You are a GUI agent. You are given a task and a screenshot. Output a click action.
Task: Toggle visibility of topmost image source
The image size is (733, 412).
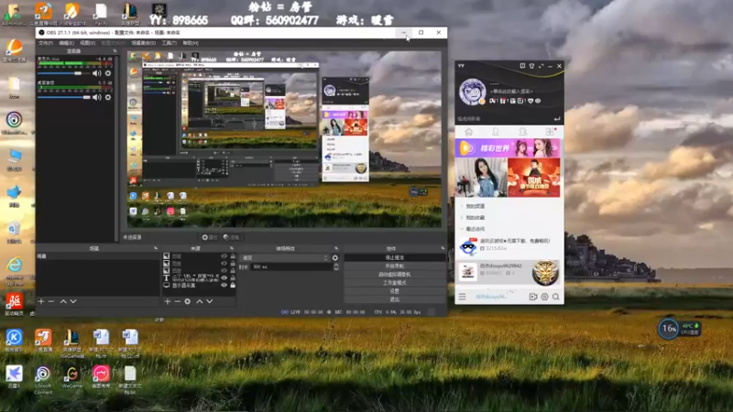224,256
